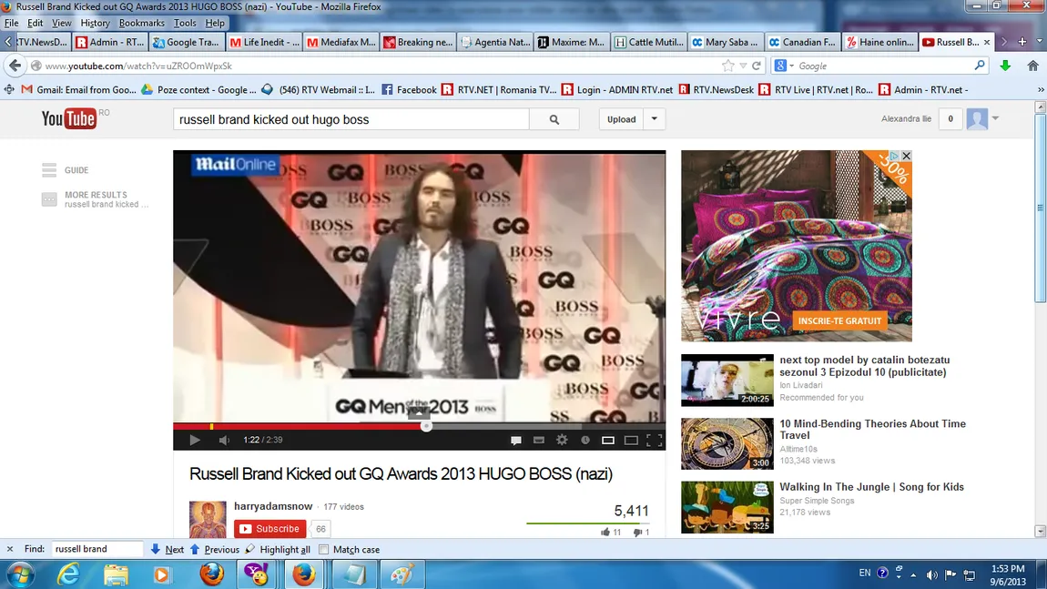Bookmark page with star icon
Screen dimensions: 1047x589
coord(727,66)
